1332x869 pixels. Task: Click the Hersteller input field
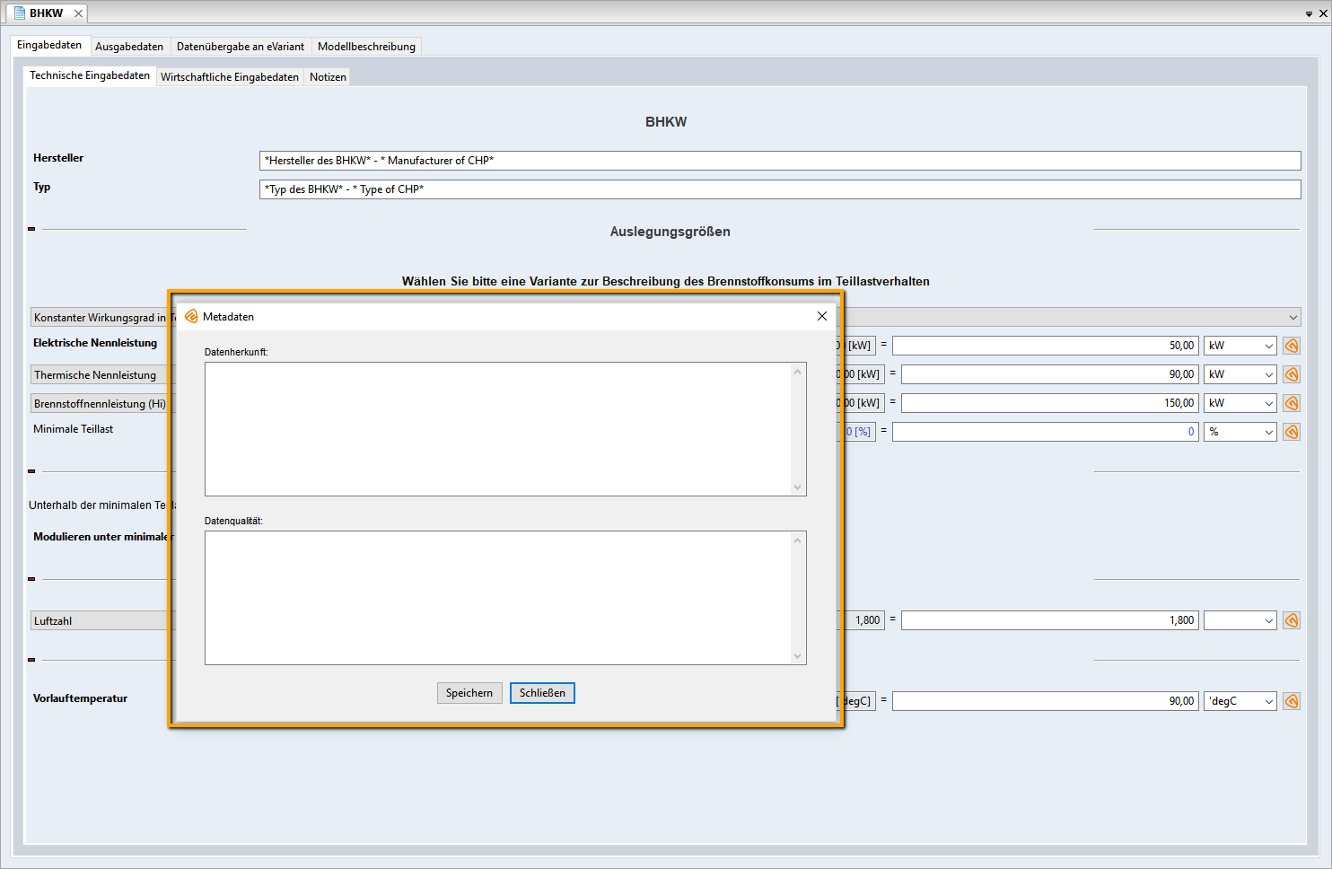[779, 161]
